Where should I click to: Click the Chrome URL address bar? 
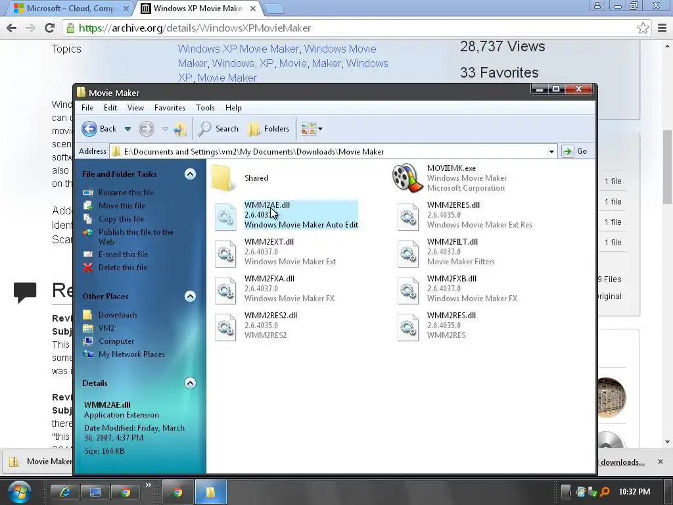(x=357, y=28)
